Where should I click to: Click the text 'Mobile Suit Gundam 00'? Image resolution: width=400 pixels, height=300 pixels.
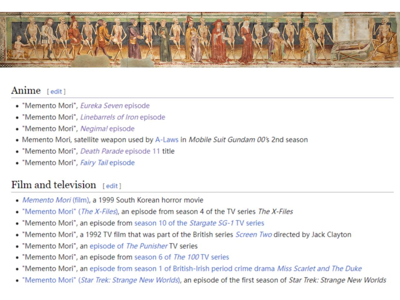pyautogui.click(x=227, y=140)
